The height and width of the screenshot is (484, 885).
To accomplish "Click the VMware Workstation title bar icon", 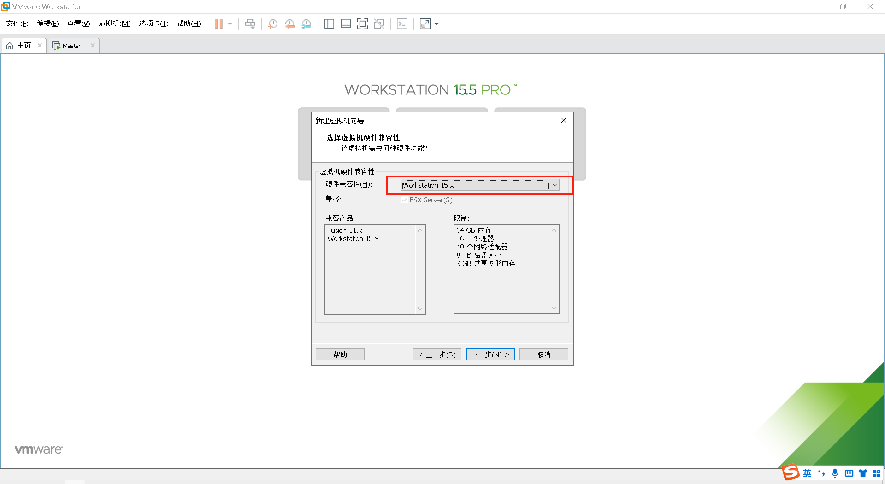I will click(x=6, y=6).
